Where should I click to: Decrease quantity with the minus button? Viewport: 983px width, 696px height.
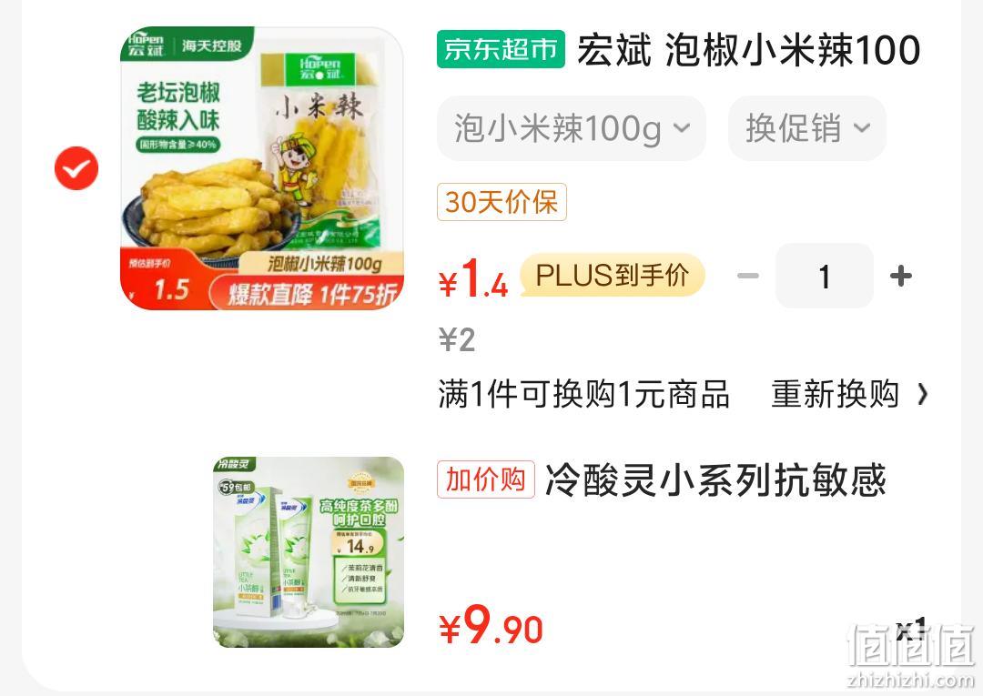click(x=747, y=276)
